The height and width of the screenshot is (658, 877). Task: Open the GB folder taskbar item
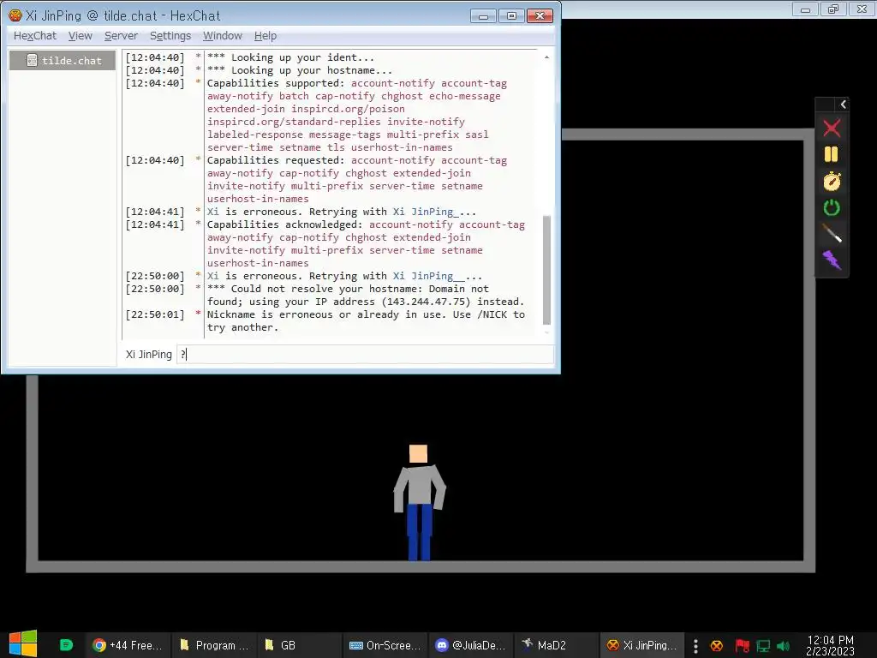coord(300,645)
